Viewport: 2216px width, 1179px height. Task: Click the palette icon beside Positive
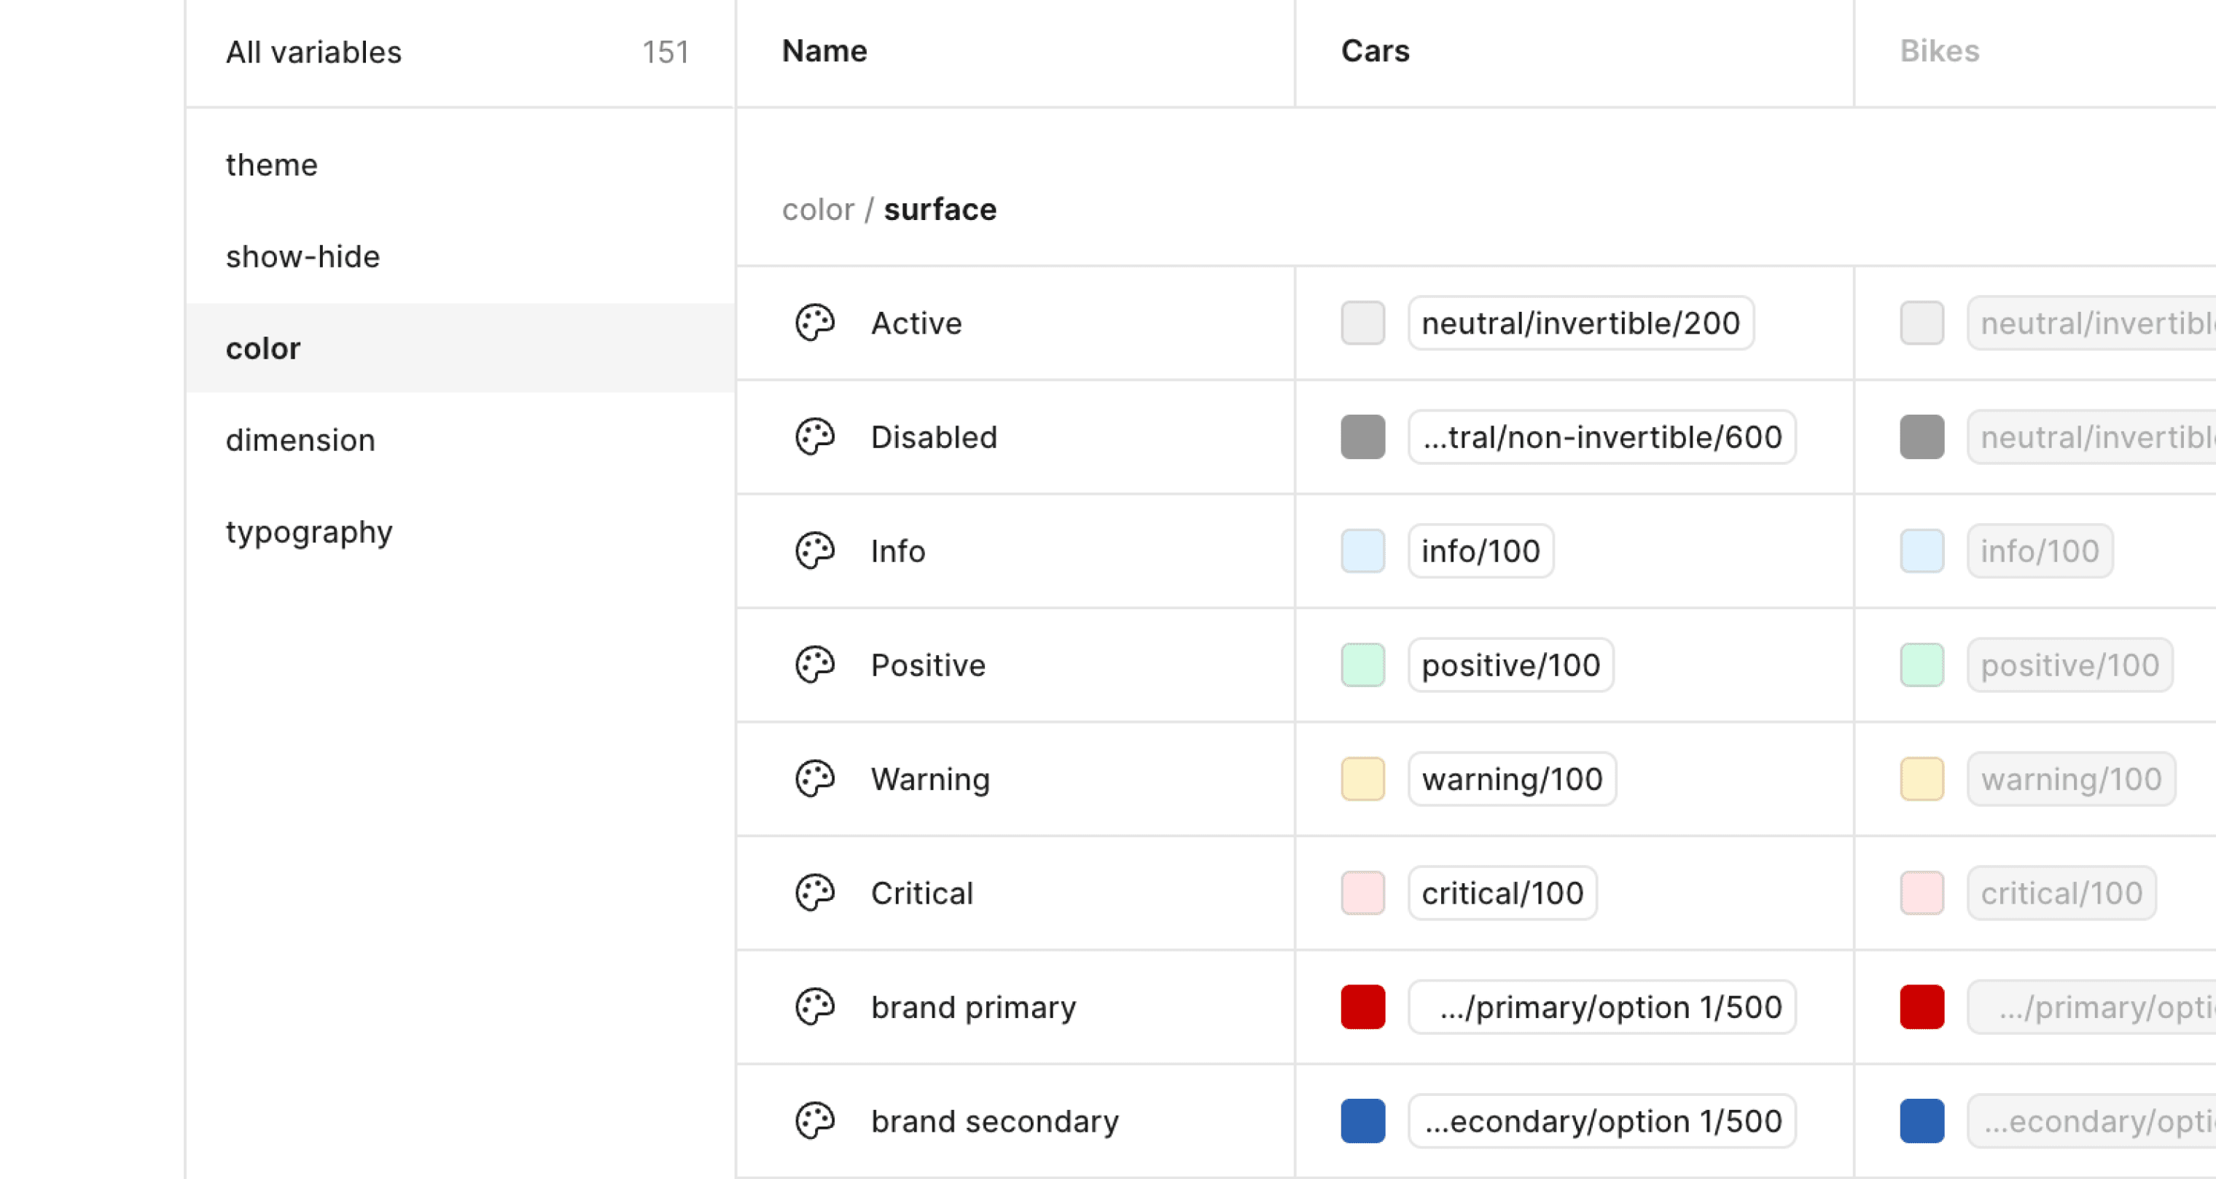pyautogui.click(x=814, y=665)
